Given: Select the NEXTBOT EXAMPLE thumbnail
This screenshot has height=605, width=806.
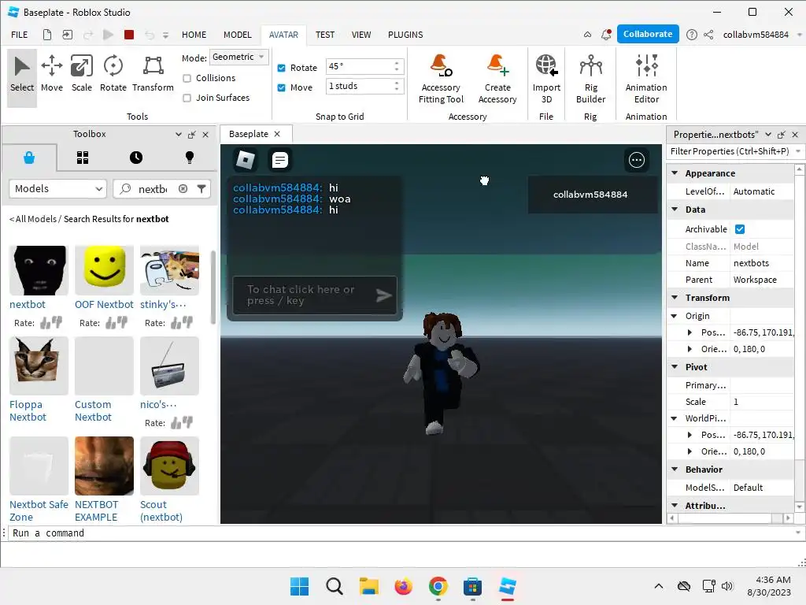Looking at the screenshot, I should pos(104,466).
